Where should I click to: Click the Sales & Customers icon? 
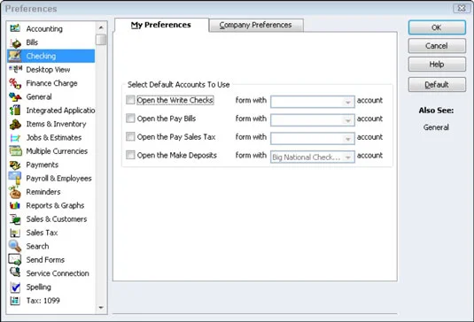(15, 219)
